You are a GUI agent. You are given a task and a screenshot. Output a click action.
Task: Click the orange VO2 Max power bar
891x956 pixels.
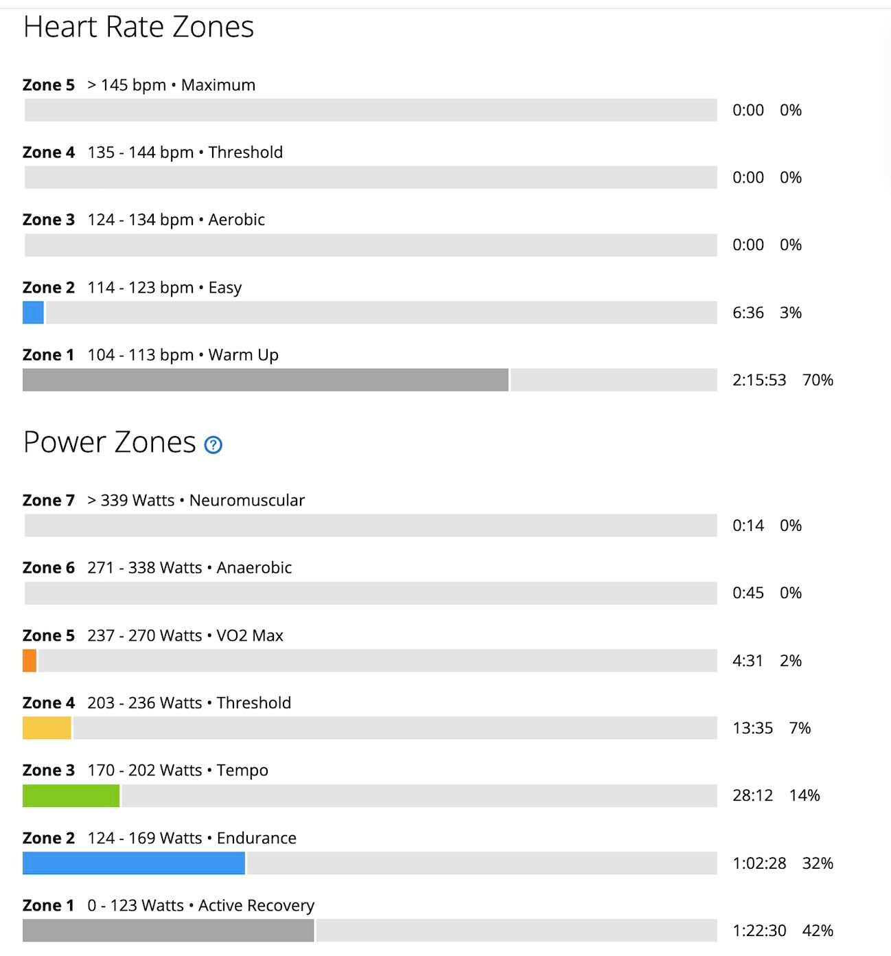coord(30,661)
